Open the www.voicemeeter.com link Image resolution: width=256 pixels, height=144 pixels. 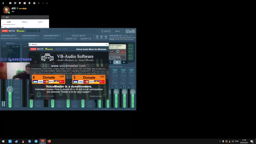[x=68, y=66]
